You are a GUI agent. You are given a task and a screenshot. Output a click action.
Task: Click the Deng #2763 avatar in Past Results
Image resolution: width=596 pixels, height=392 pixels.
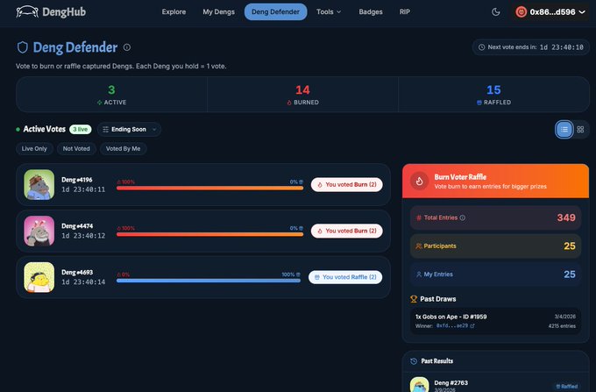pos(419,384)
